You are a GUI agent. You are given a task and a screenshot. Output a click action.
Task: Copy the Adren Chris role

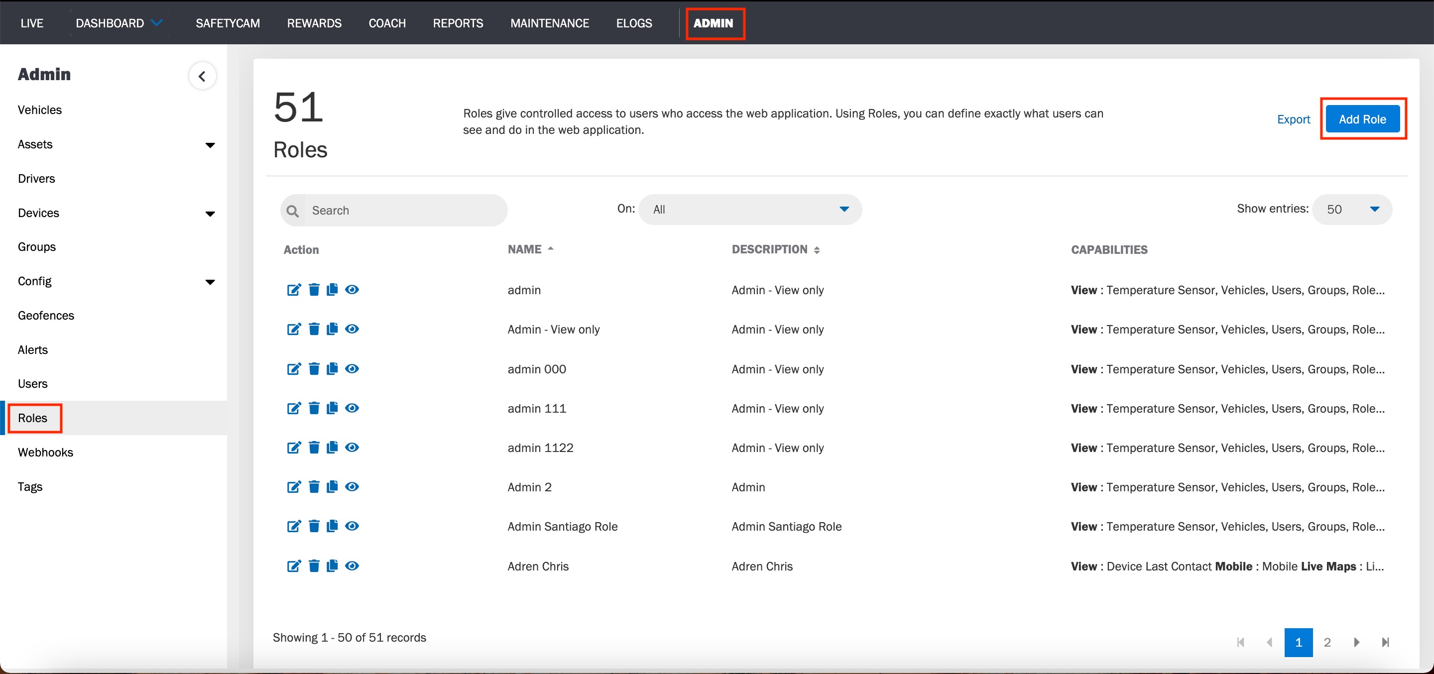click(x=332, y=566)
